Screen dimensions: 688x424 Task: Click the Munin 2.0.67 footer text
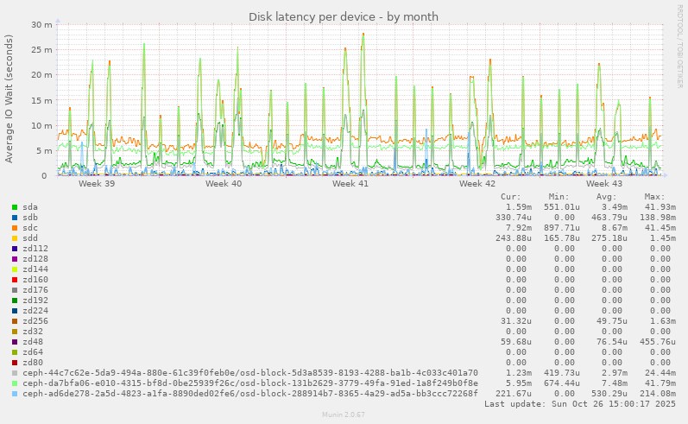[x=344, y=416]
